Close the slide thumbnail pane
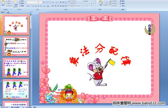Screen dimensions: 168x108 click(x=30, y=12)
